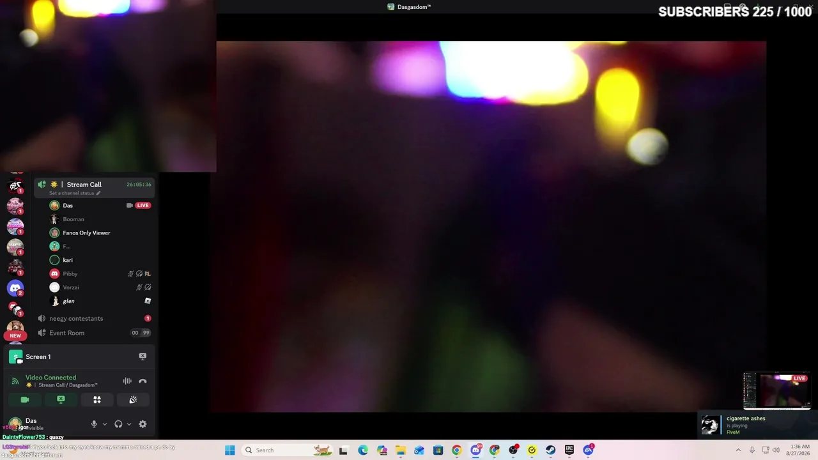Toggle the Discord camera button

25,399
